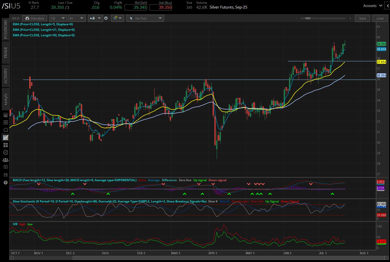
Task: Click the Help question mark icon
Action: (x=6, y=183)
